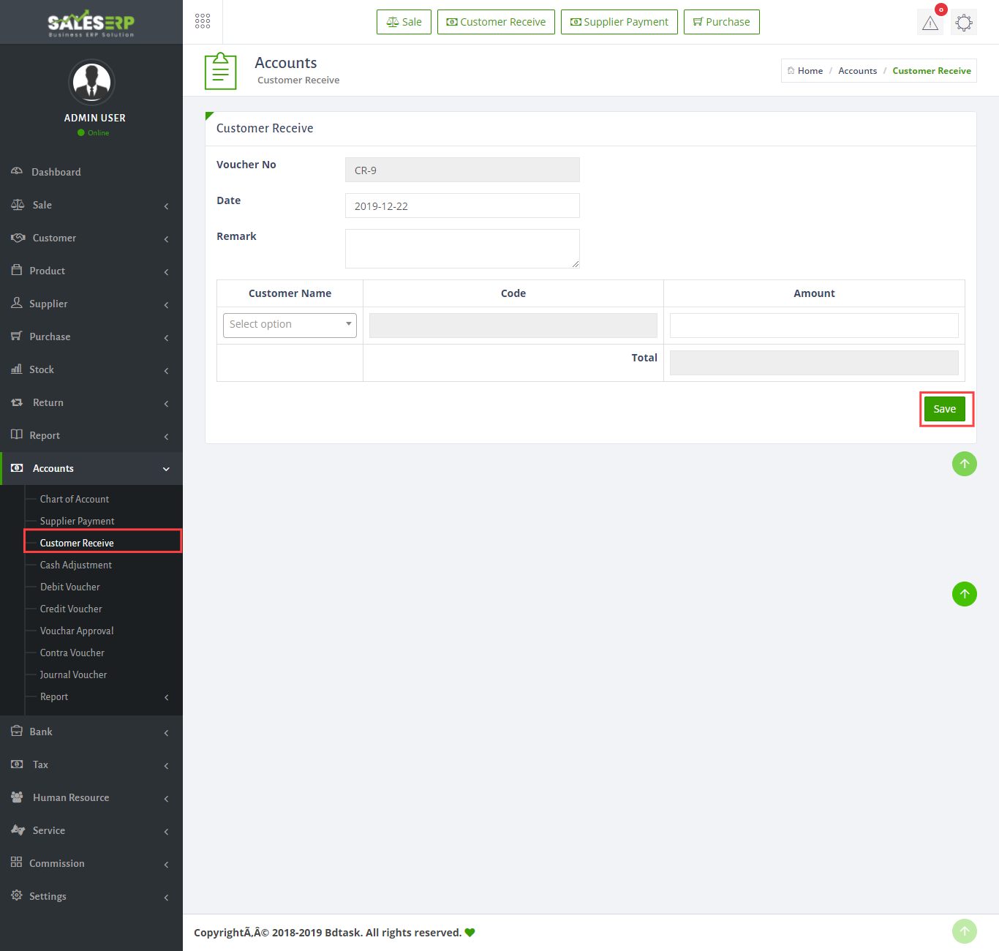The image size is (999, 951).
Task: Click the Accounts clipboard page icon
Action: pyautogui.click(x=220, y=71)
